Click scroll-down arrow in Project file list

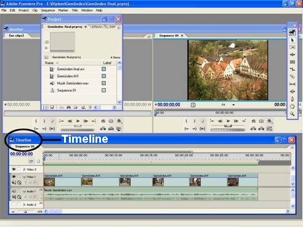pos(119,102)
